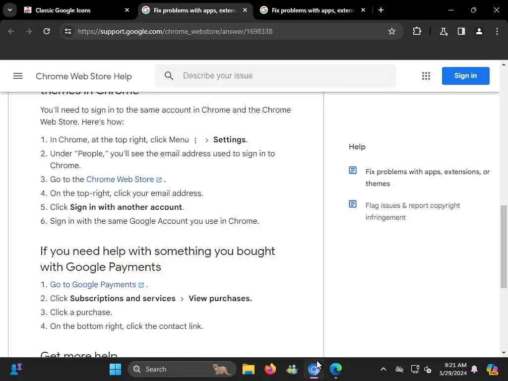Go back with the browser back arrow
Image resolution: width=508 pixels, height=381 pixels.
11,31
